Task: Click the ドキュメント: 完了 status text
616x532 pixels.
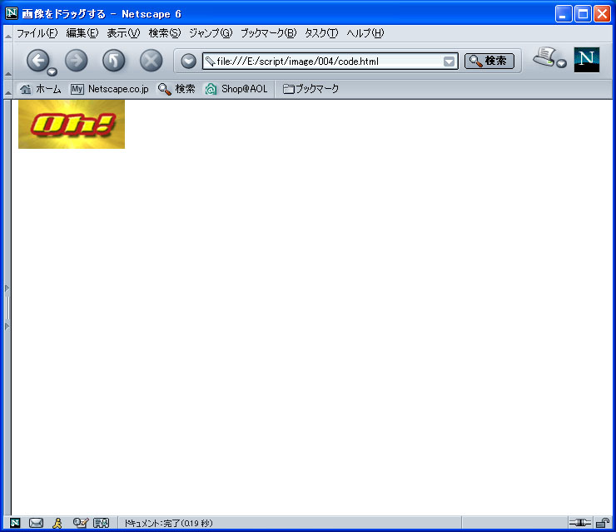Action: (168, 523)
